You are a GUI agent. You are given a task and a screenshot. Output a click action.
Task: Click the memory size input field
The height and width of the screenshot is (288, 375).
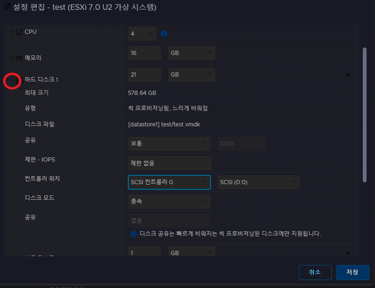(144, 53)
